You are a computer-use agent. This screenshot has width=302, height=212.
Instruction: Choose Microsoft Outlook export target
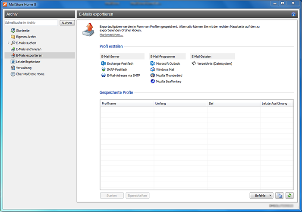coord(168,63)
